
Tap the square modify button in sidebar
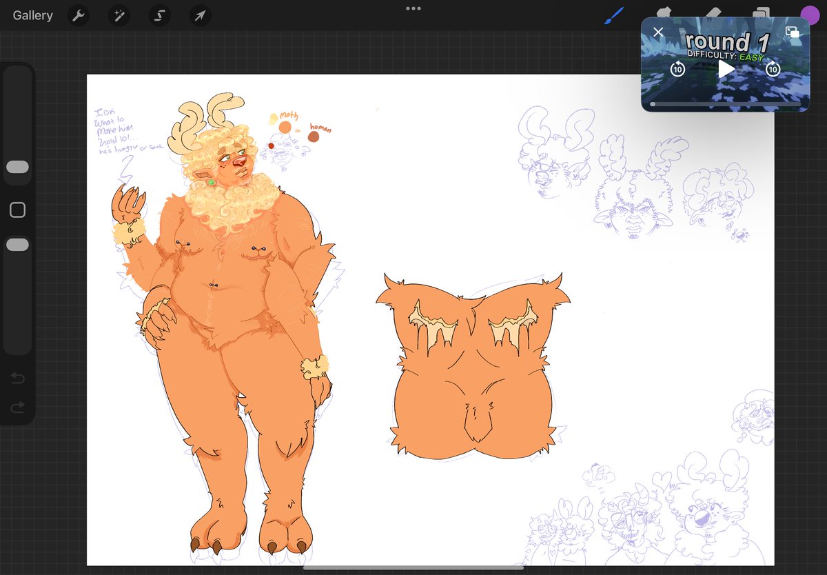[17, 210]
